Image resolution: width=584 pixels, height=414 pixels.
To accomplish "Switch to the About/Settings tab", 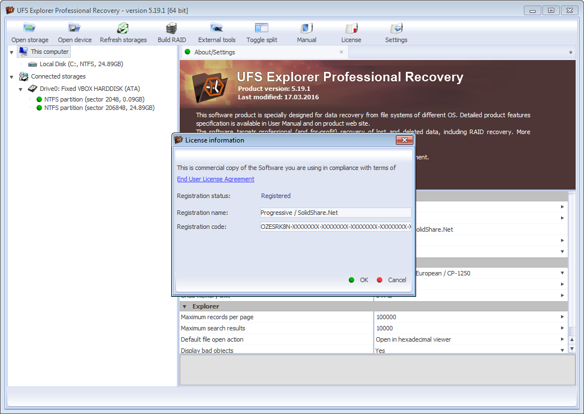I will tap(215, 52).
